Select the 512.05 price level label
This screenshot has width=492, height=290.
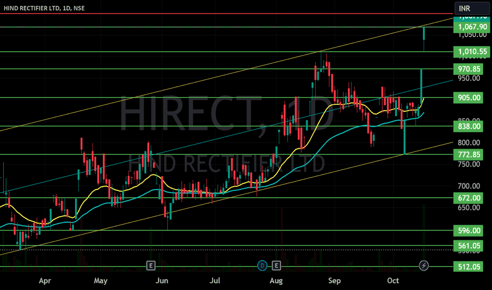[468, 267]
